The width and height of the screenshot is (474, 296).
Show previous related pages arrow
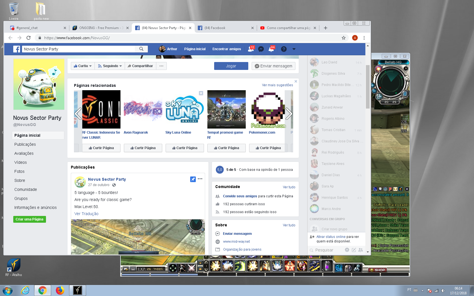pos(78,114)
